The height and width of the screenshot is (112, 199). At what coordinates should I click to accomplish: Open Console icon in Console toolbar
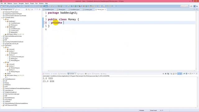(190, 74)
